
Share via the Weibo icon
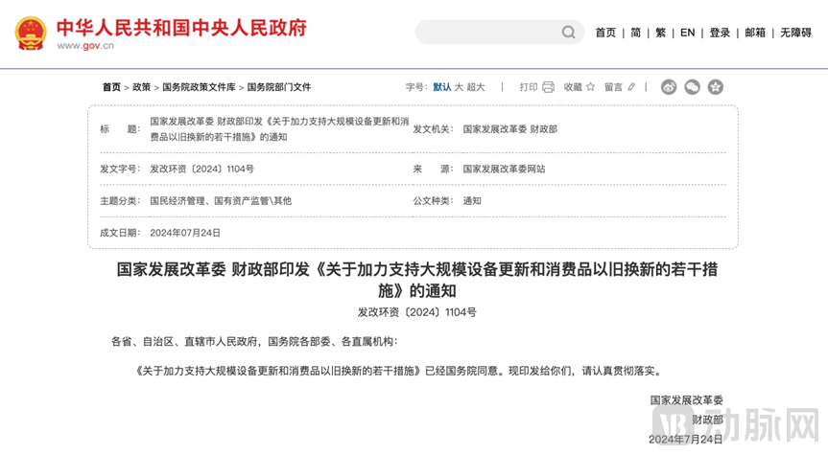pos(669,87)
